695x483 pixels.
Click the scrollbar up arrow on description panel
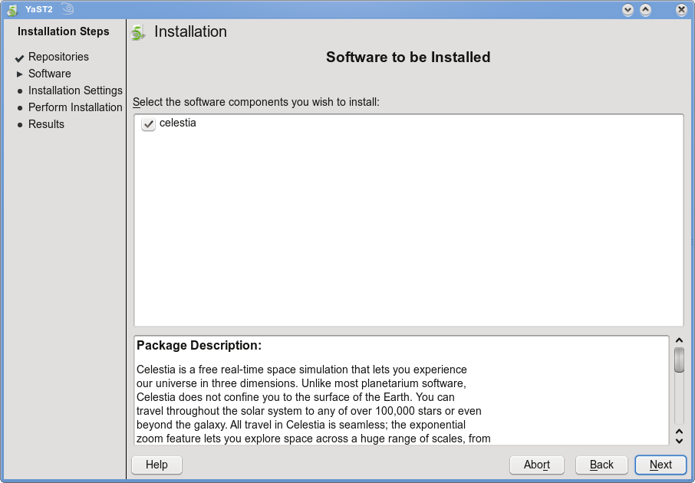click(x=679, y=340)
